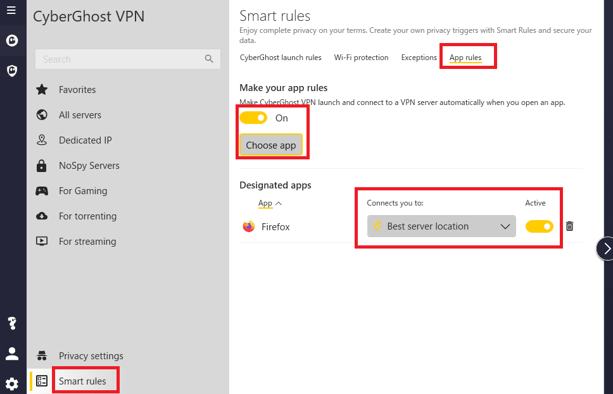Select the Firefox row label
This screenshot has height=394, width=613.
[x=275, y=226]
